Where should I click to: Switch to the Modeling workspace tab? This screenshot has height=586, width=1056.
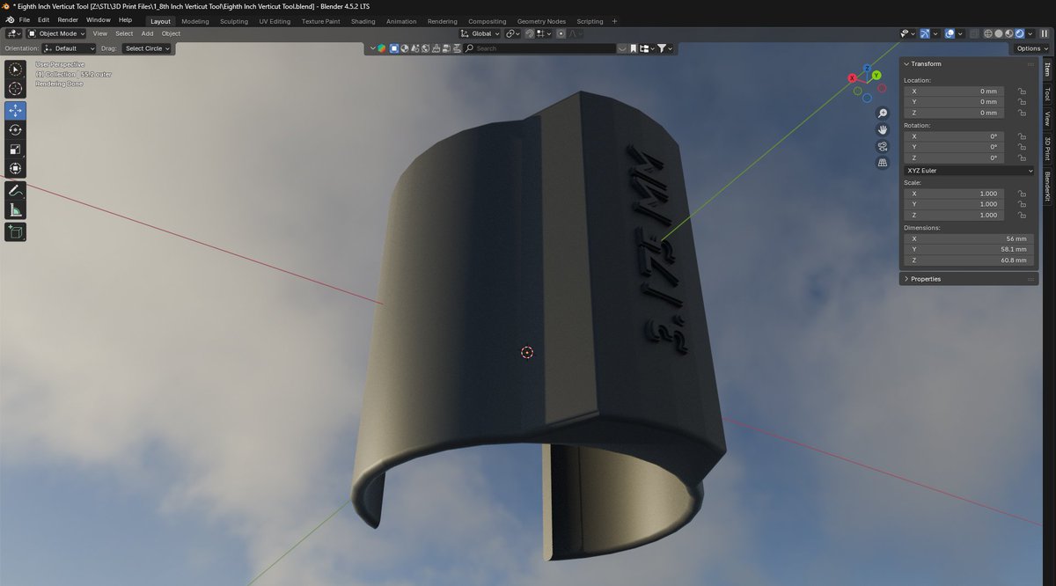[195, 21]
